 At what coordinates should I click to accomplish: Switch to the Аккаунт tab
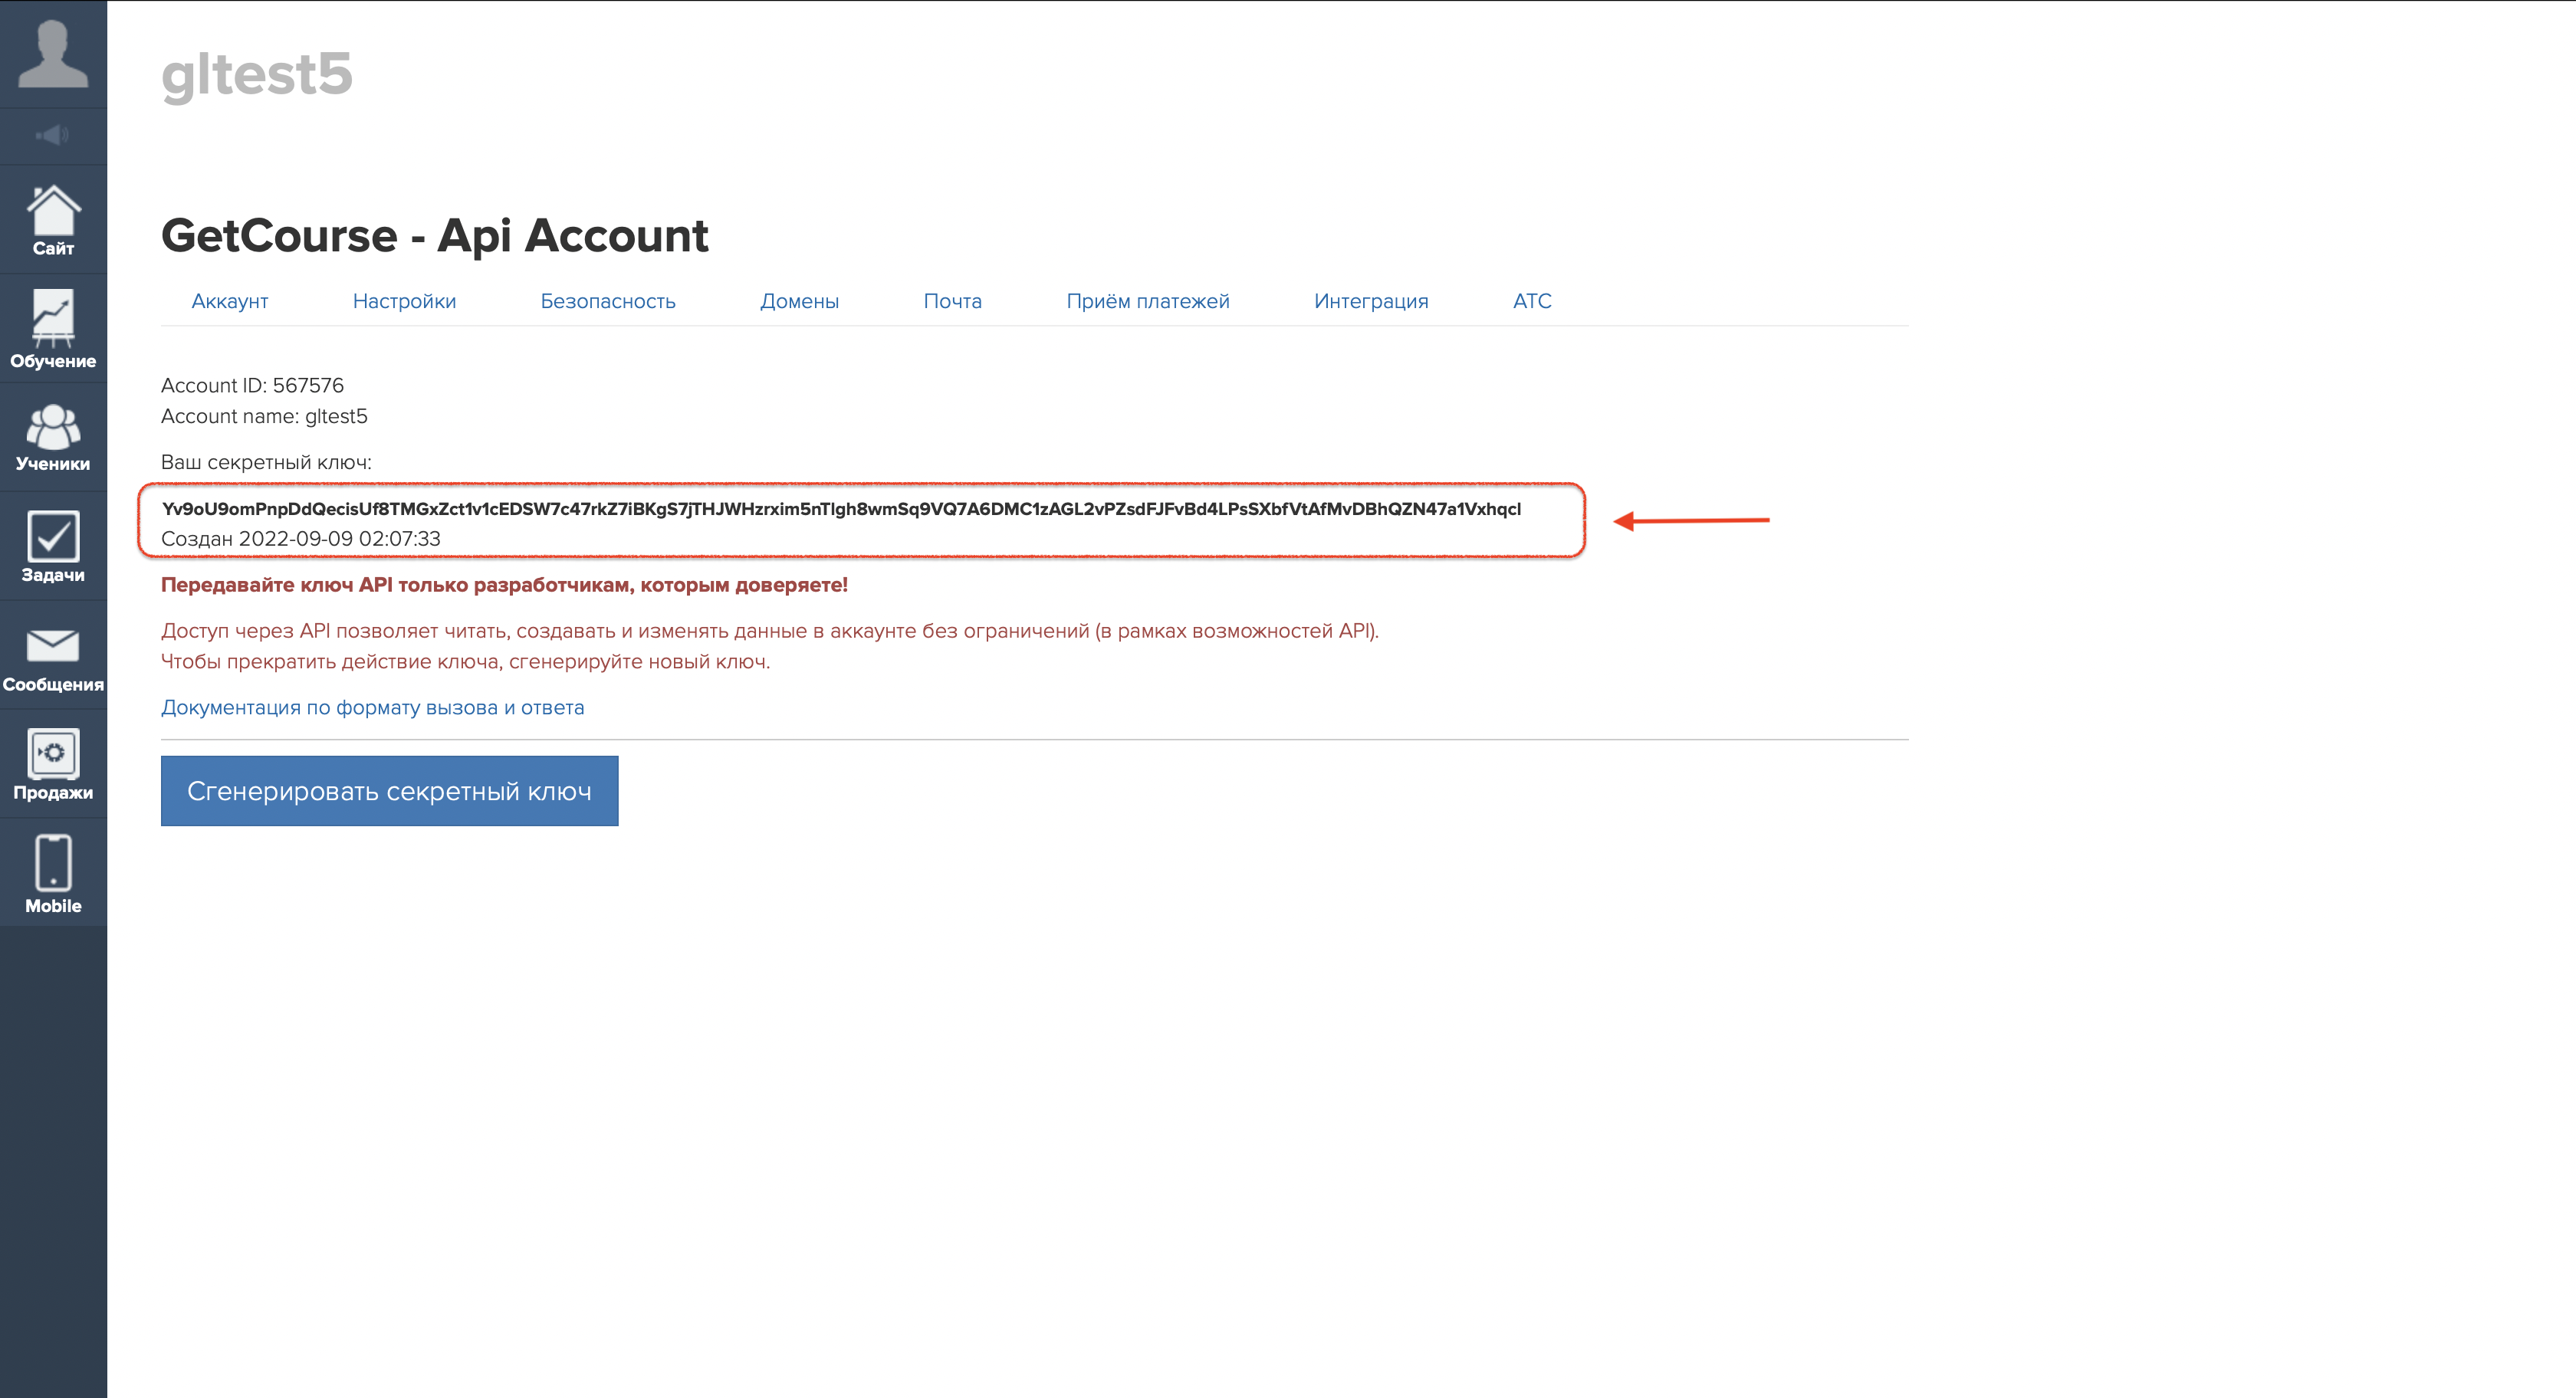click(230, 301)
